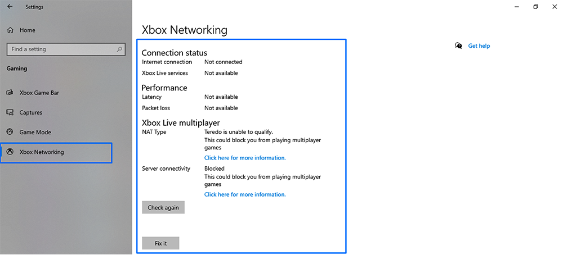Focus the Find a setting field
This screenshot has width=563, height=255.
pos(66,49)
